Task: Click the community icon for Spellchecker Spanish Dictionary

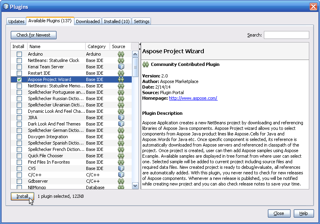Action: point(121,143)
